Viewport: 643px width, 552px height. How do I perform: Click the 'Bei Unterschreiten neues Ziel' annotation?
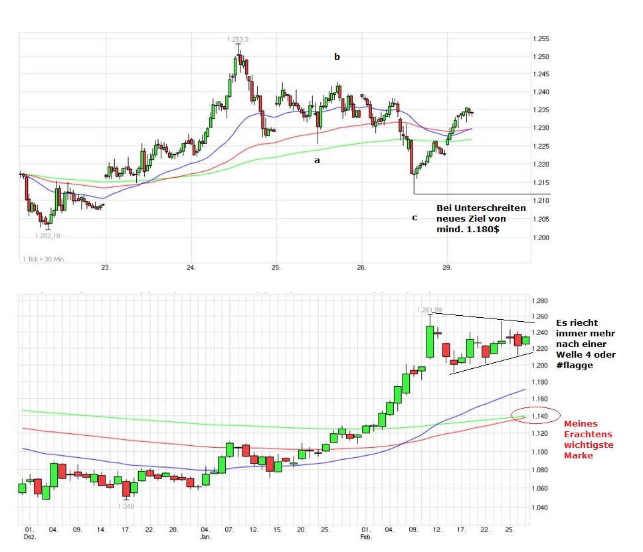[x=481, y=218]
